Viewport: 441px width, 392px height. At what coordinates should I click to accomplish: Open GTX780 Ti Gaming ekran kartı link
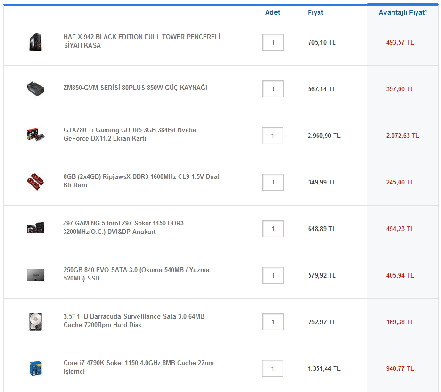pos(130,134)
